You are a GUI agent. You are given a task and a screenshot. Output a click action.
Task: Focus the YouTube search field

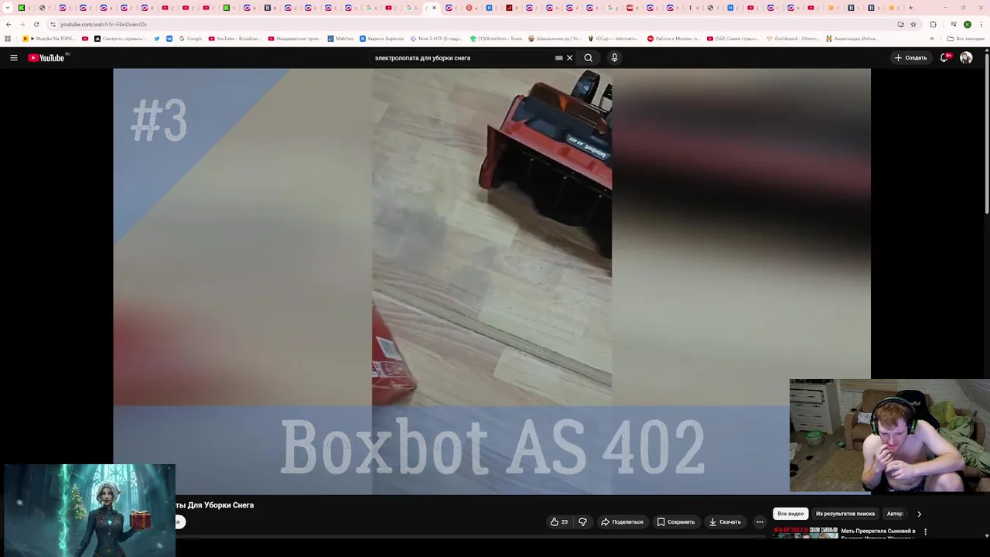[x=463, y=58]
